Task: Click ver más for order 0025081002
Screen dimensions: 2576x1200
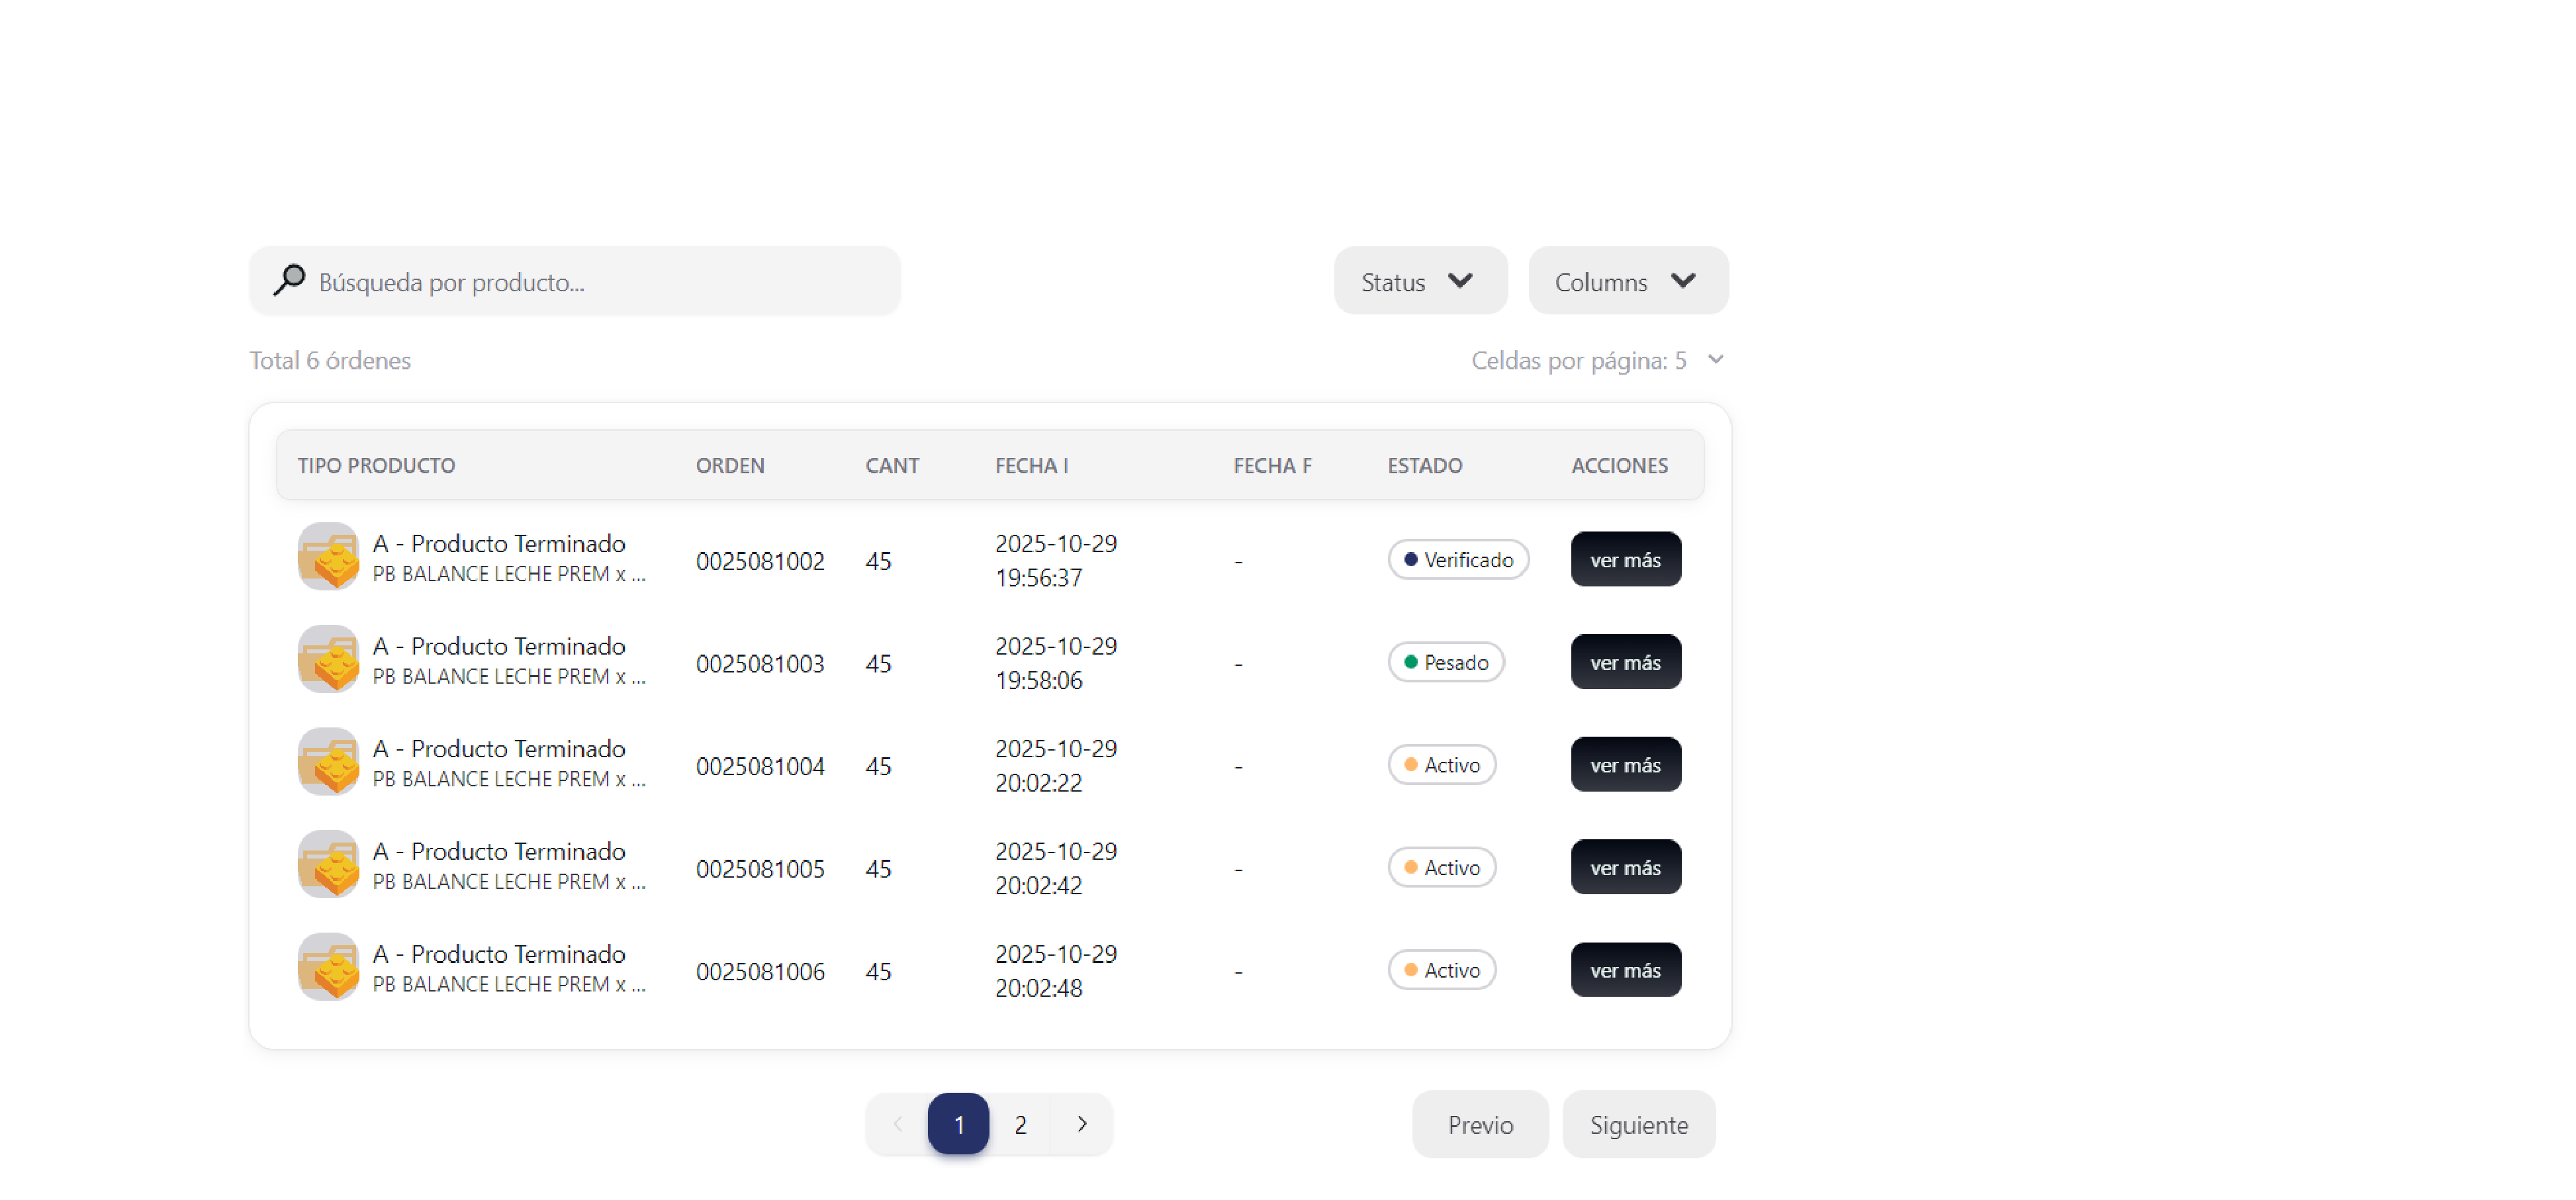Action: [1625, 560]
